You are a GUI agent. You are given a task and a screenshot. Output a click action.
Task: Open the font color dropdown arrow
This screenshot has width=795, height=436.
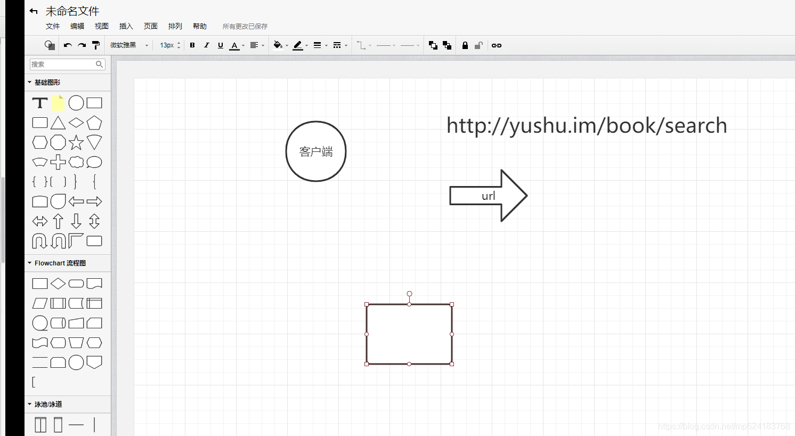click(244, 46)
